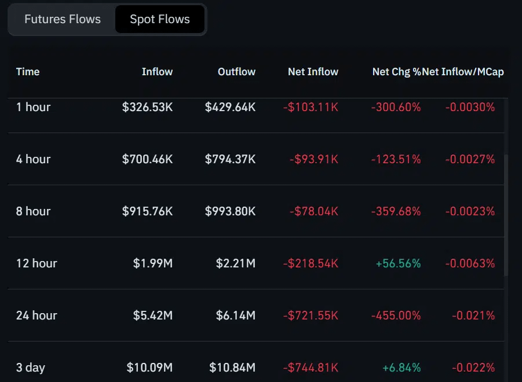Switch to the Futures Flows tab
522x382 pixels.
63,19
